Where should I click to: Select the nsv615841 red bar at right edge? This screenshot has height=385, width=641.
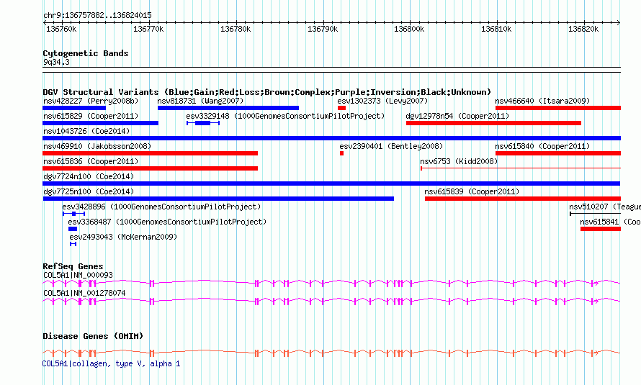coord(601,229)
